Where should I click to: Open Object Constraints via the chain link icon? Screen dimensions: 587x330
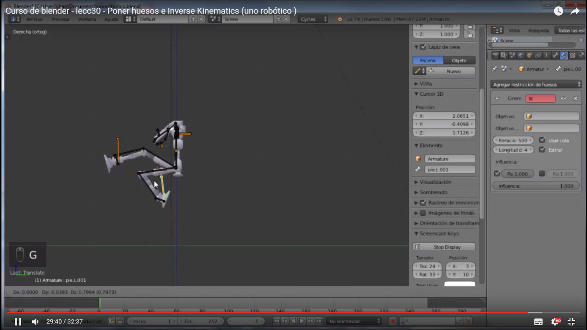click(538, 55)
